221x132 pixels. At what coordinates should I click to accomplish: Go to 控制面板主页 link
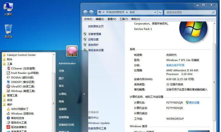(96, 26)
